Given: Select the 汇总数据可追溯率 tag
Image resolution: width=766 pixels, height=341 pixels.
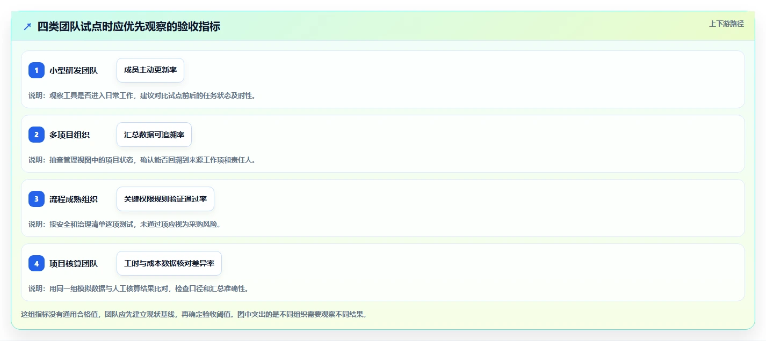Looking at the screenshot, I should pyautogui.click(x=154, y=135).
